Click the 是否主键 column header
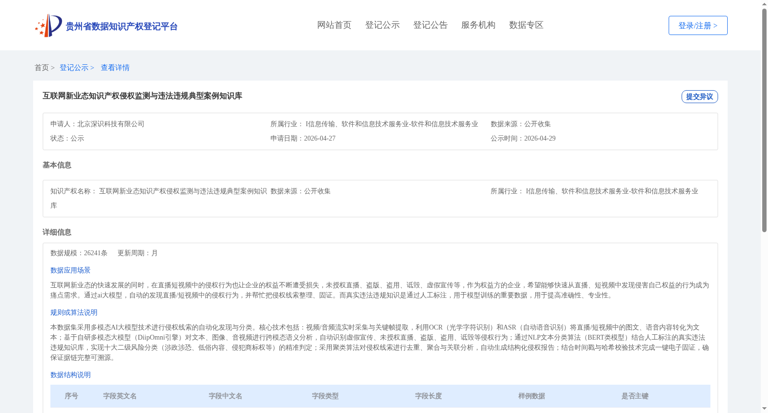 coord(635,396)
